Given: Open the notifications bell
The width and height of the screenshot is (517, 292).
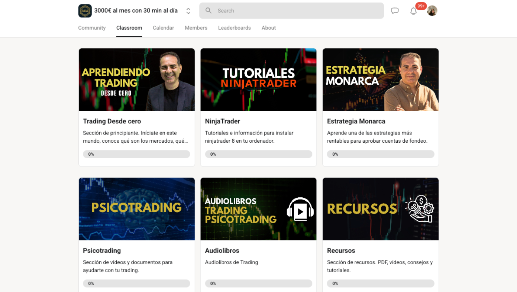Looking at the screenshot, I should coord(414,11).
